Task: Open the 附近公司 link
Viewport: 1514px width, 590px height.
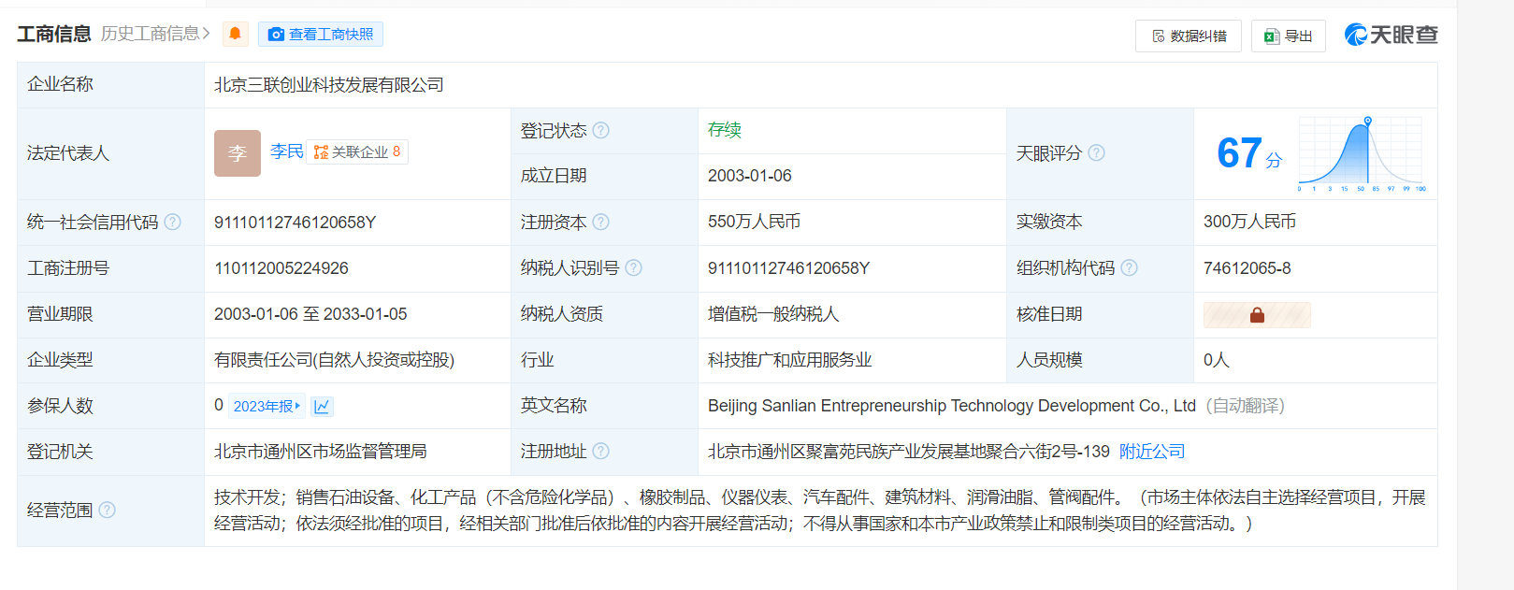Action: coord(1152,452)
